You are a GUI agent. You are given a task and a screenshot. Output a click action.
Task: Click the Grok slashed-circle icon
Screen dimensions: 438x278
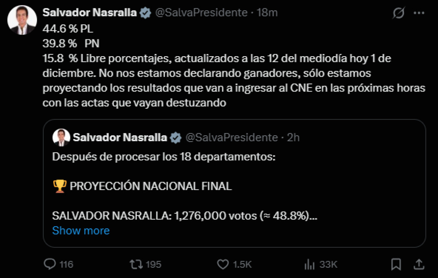pyautogui.click(x=399, y=13)
